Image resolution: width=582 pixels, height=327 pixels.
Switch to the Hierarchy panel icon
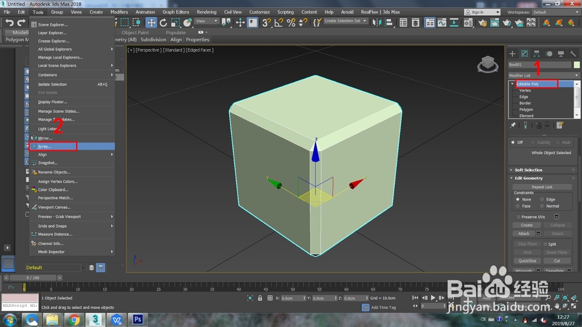[537, 54]
